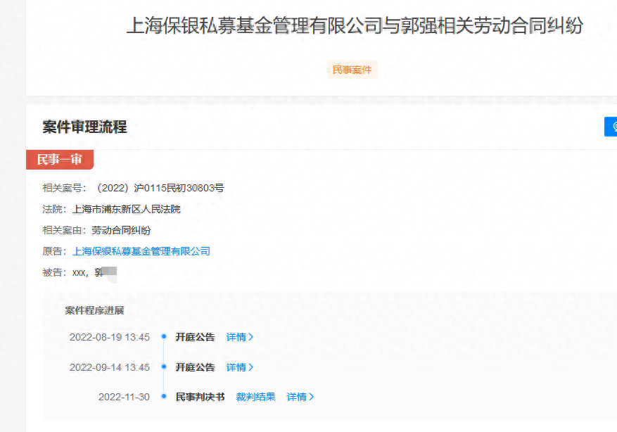Open 详情 for the 2022-08-19 开庭公告
Image resolution: width=617 pixels, height=432 pixels.
click(x=239, y=337)
